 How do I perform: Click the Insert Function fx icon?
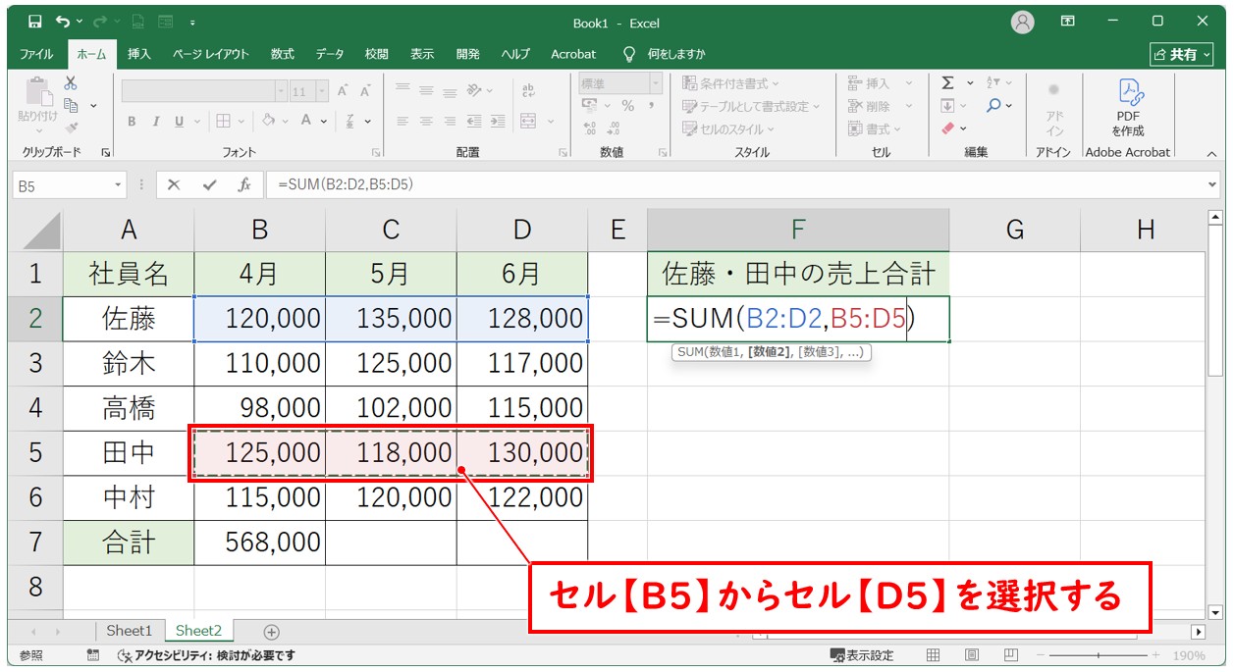244,184
